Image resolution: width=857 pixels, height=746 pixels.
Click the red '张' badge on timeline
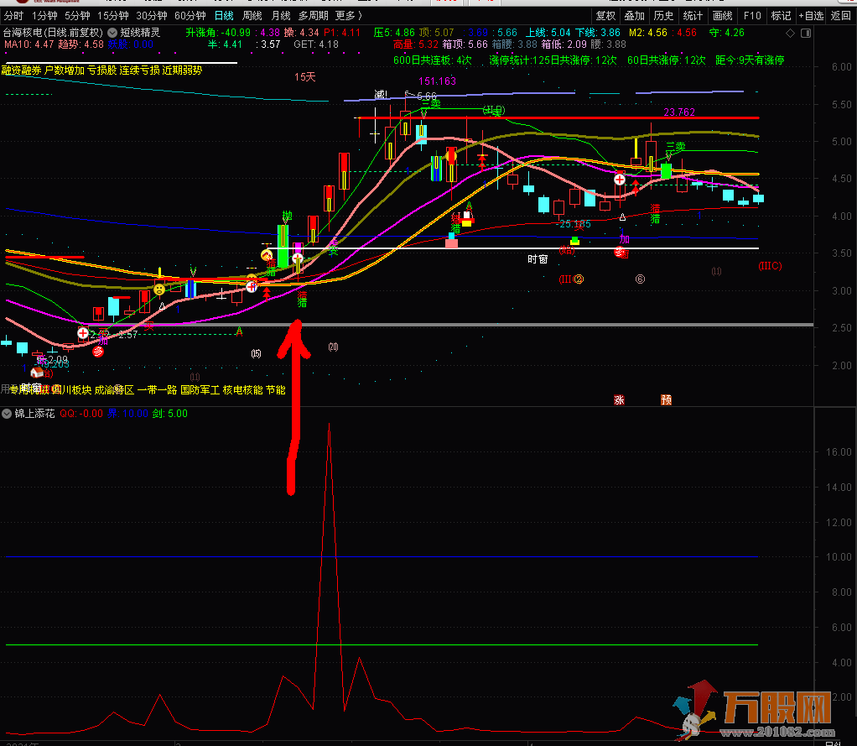620,399
